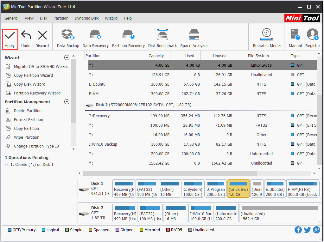Choose Format Partition in sidebar
324x242 pixels.
[24, 120]
